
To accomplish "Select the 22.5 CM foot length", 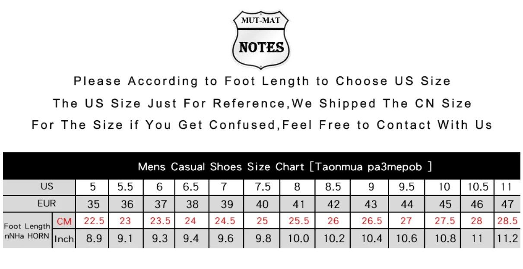I will tap(93, 221).
